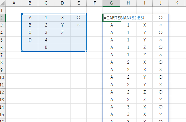Click cell B5 containing D
Screen dimensions: 186x122
point(30,40)
